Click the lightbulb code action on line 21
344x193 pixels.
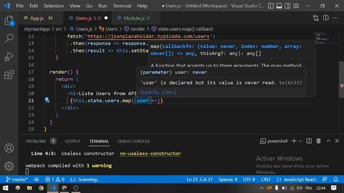coord(47,100)
